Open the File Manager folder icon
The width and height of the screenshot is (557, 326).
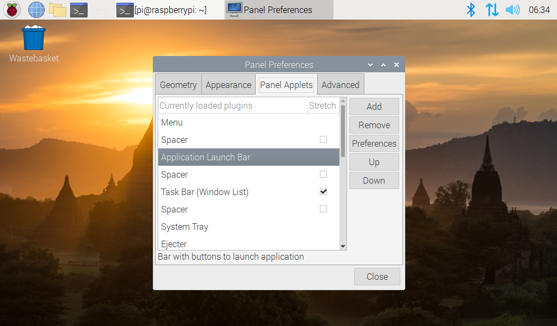click(57, 10)
